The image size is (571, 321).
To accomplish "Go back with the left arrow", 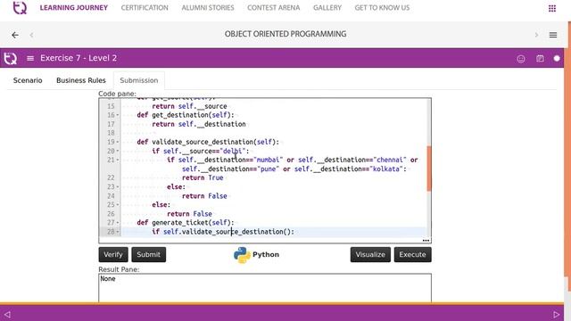I will pyautogui.click(x=15, y=35).
